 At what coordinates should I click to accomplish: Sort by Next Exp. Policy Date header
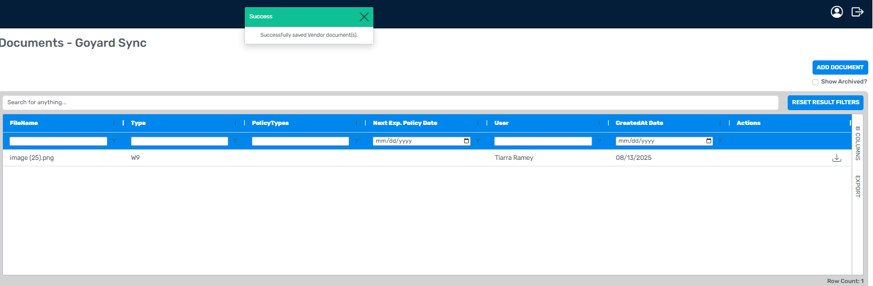[405, 123]
